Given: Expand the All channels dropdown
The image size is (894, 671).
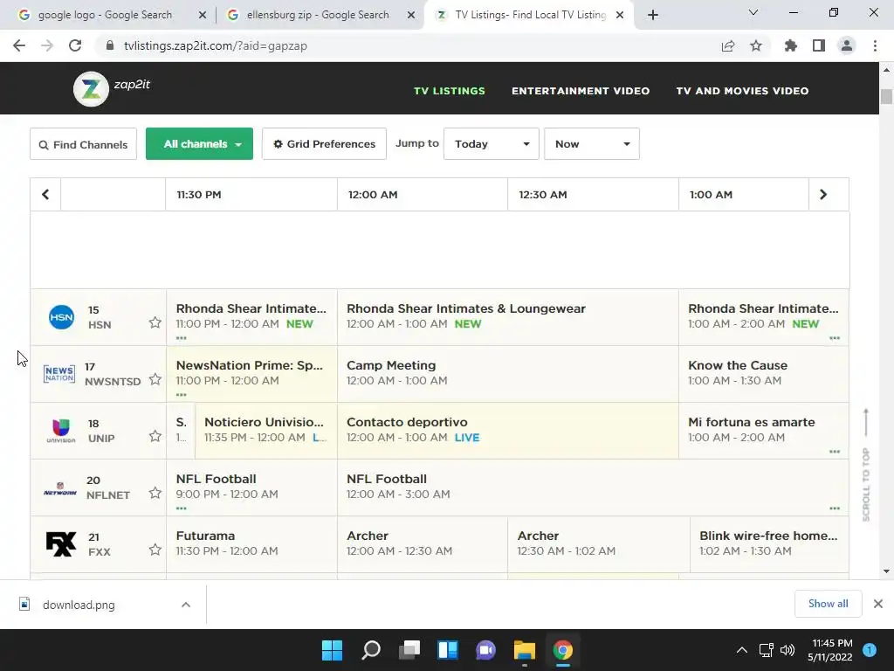Looking at the screenshot, I should coord(200,144).
